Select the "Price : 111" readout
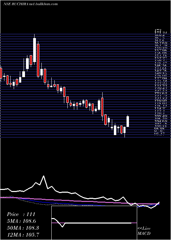This screenshot has height=240, width=171. click(x=21, y=214)
